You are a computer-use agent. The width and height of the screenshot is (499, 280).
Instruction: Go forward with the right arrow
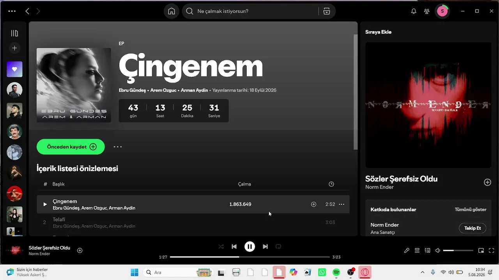(38, 11)
